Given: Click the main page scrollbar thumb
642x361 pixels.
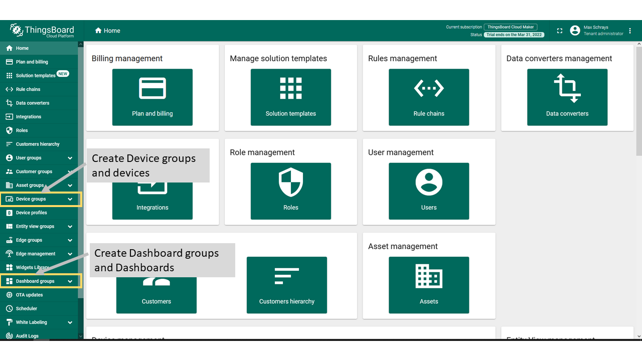Looking at the screenshot, I should 638,101.
